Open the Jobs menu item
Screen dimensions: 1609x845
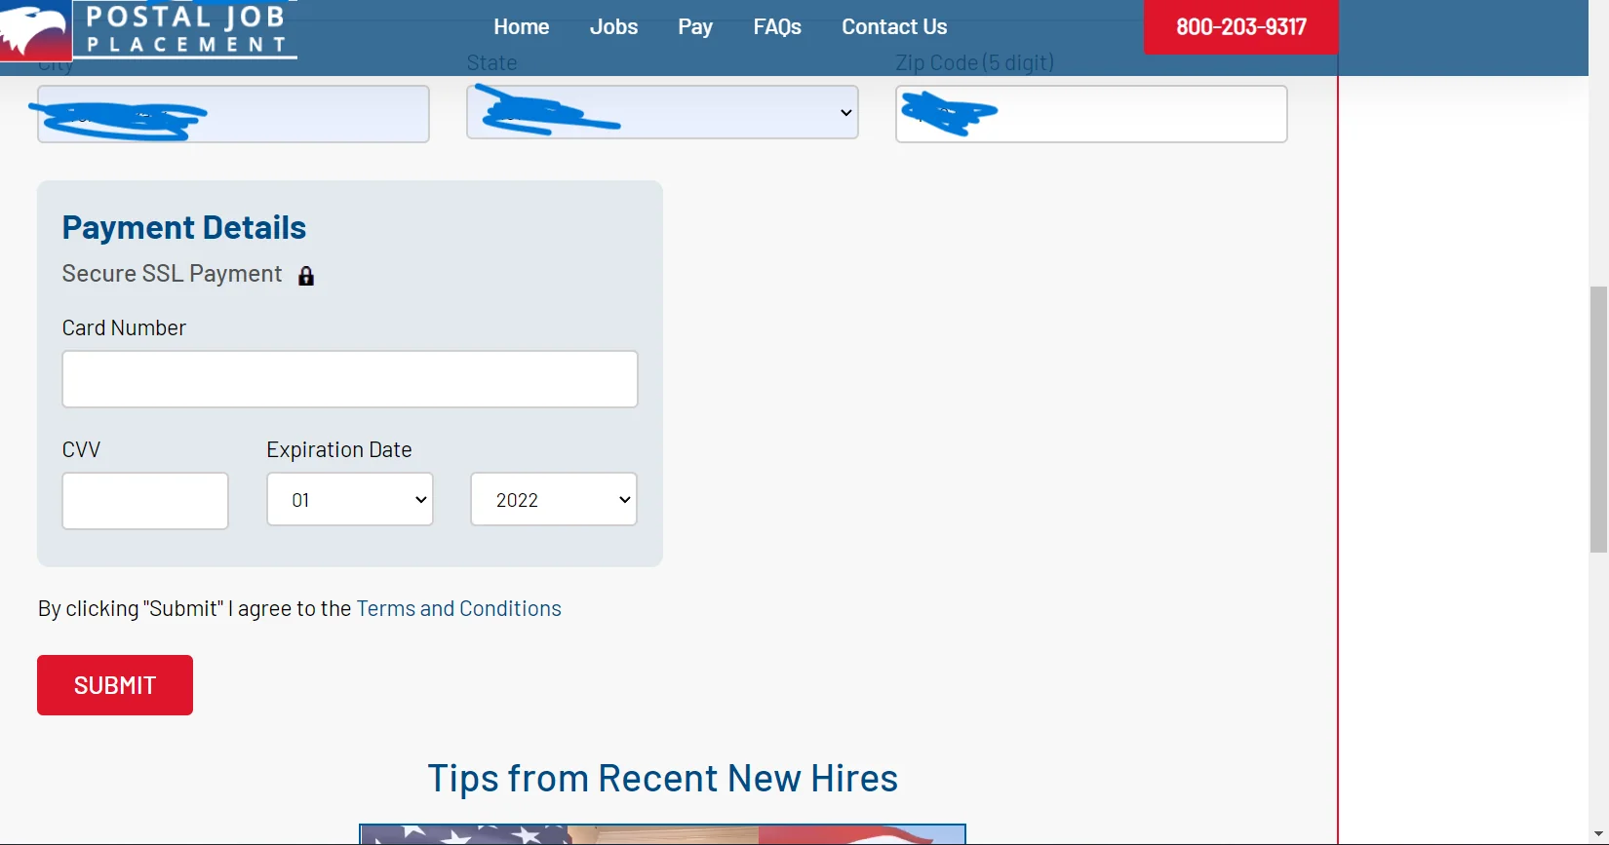click(613, 27)
